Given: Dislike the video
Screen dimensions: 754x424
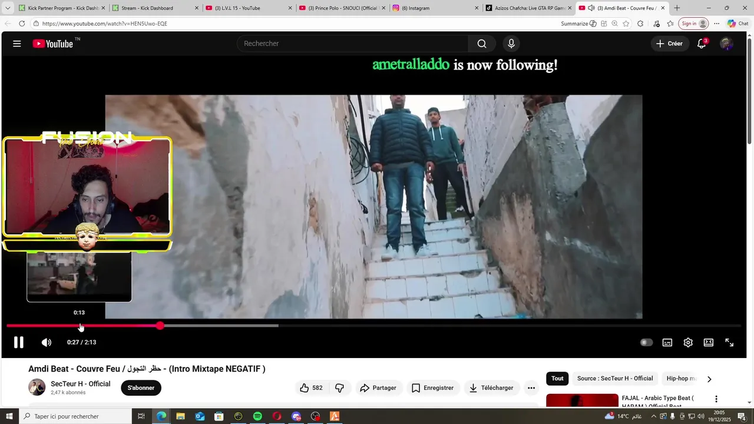Looking at the screenshot, I should pos(339,388).
